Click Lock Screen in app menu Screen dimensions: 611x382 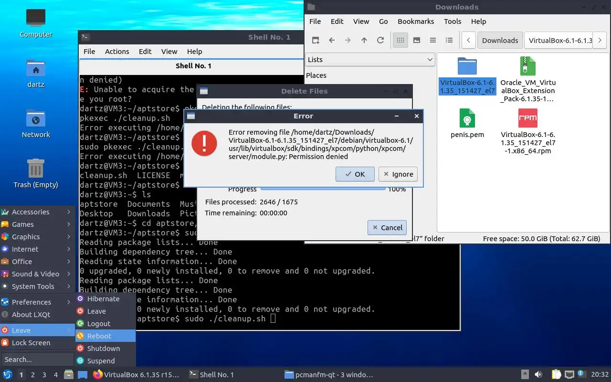37,343
